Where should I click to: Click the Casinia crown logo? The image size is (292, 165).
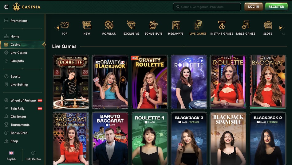17,7
